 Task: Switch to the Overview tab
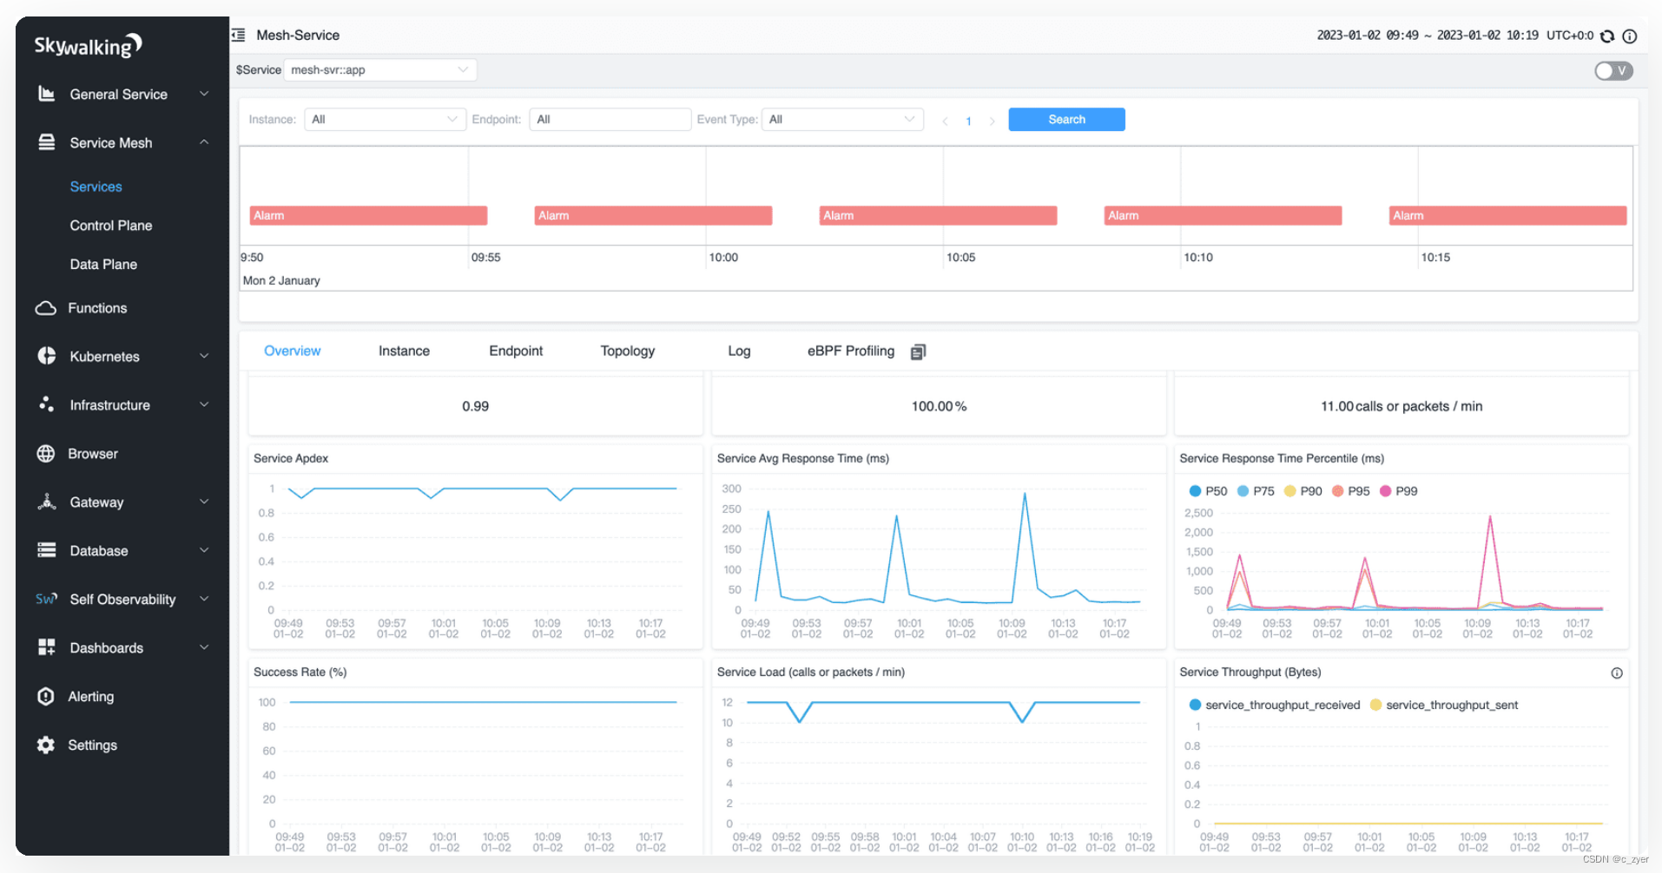click(x=292, y=351)
